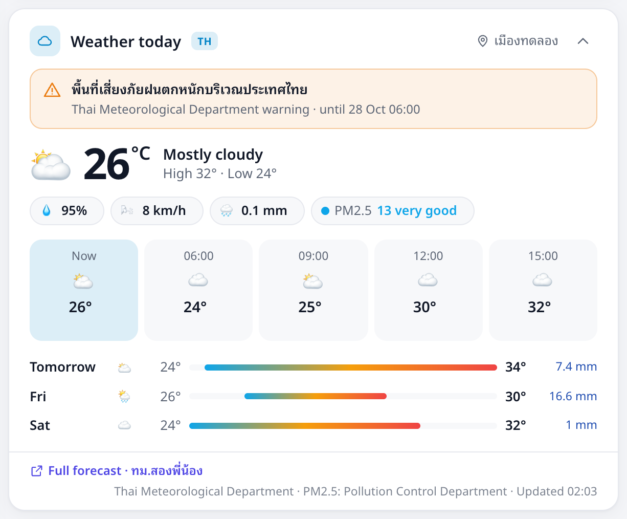
Task: Click the 34° high for Tomorrow
Action: click(x=516, y=367)
